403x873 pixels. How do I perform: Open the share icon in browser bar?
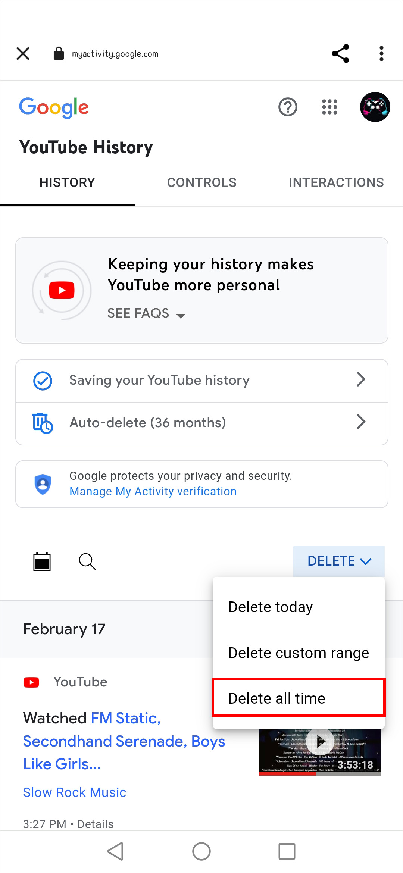click(x=340, y=53)
